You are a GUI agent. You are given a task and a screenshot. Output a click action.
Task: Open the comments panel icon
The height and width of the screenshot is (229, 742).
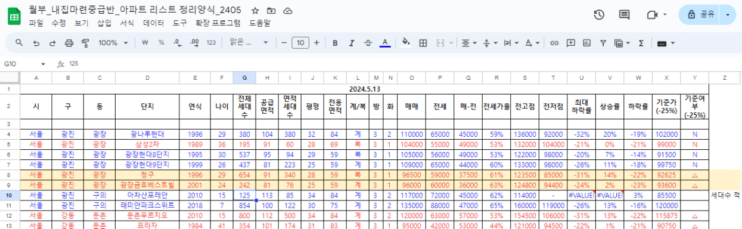[624, 15]
